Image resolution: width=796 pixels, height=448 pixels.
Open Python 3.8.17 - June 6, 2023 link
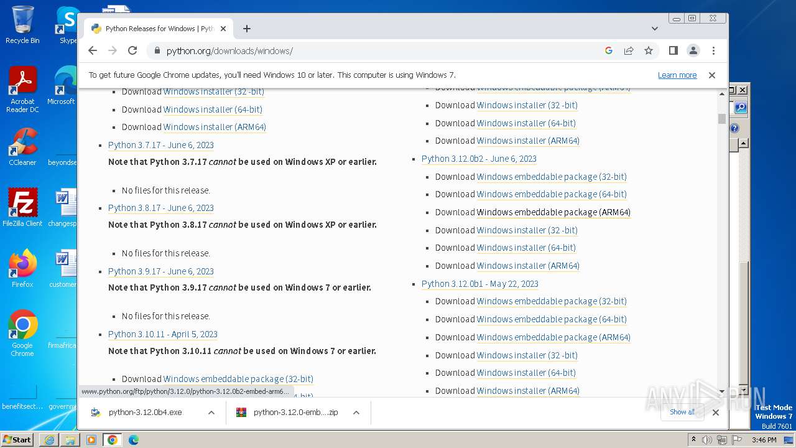tap(161, 208)
